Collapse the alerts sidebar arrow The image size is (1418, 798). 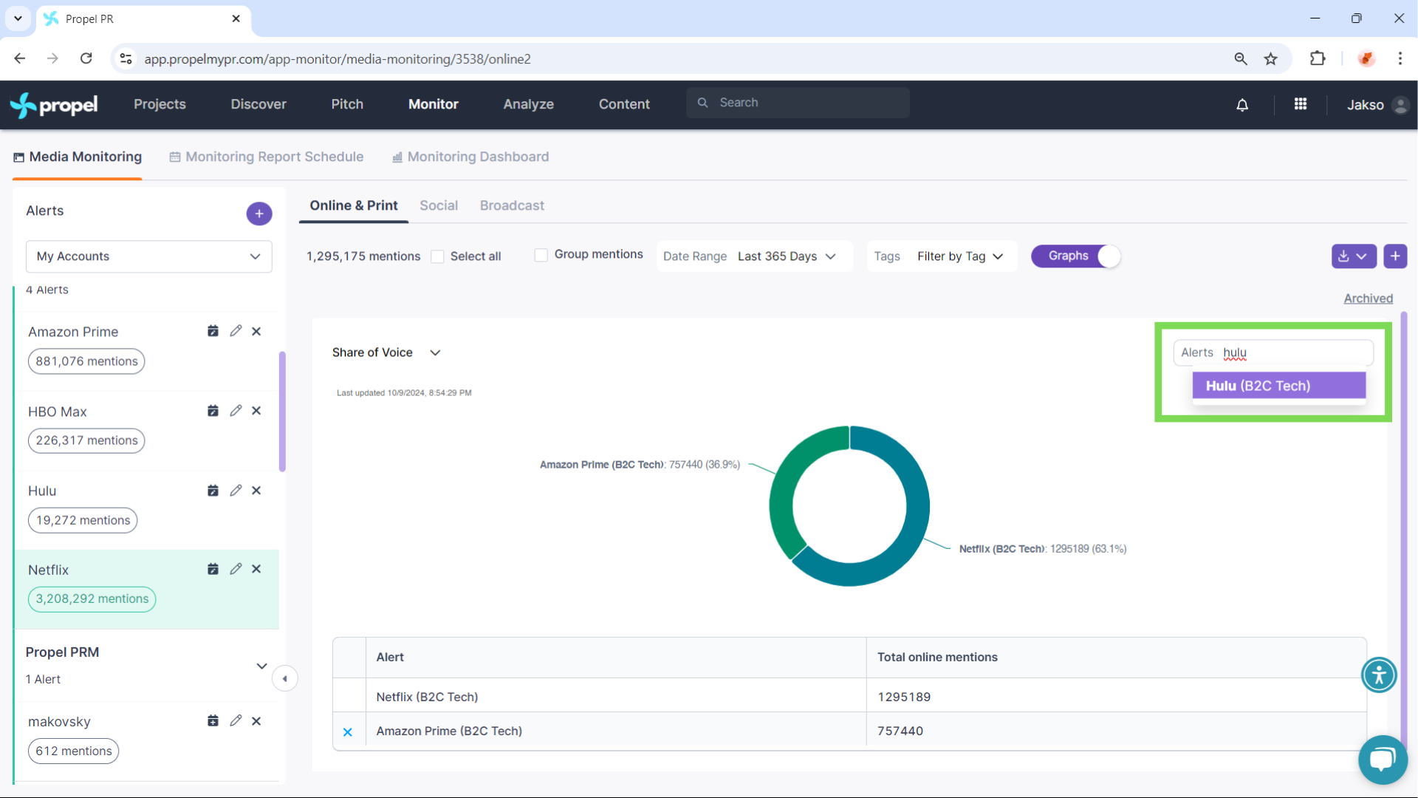pyautogui.click(x=285, y=678)
